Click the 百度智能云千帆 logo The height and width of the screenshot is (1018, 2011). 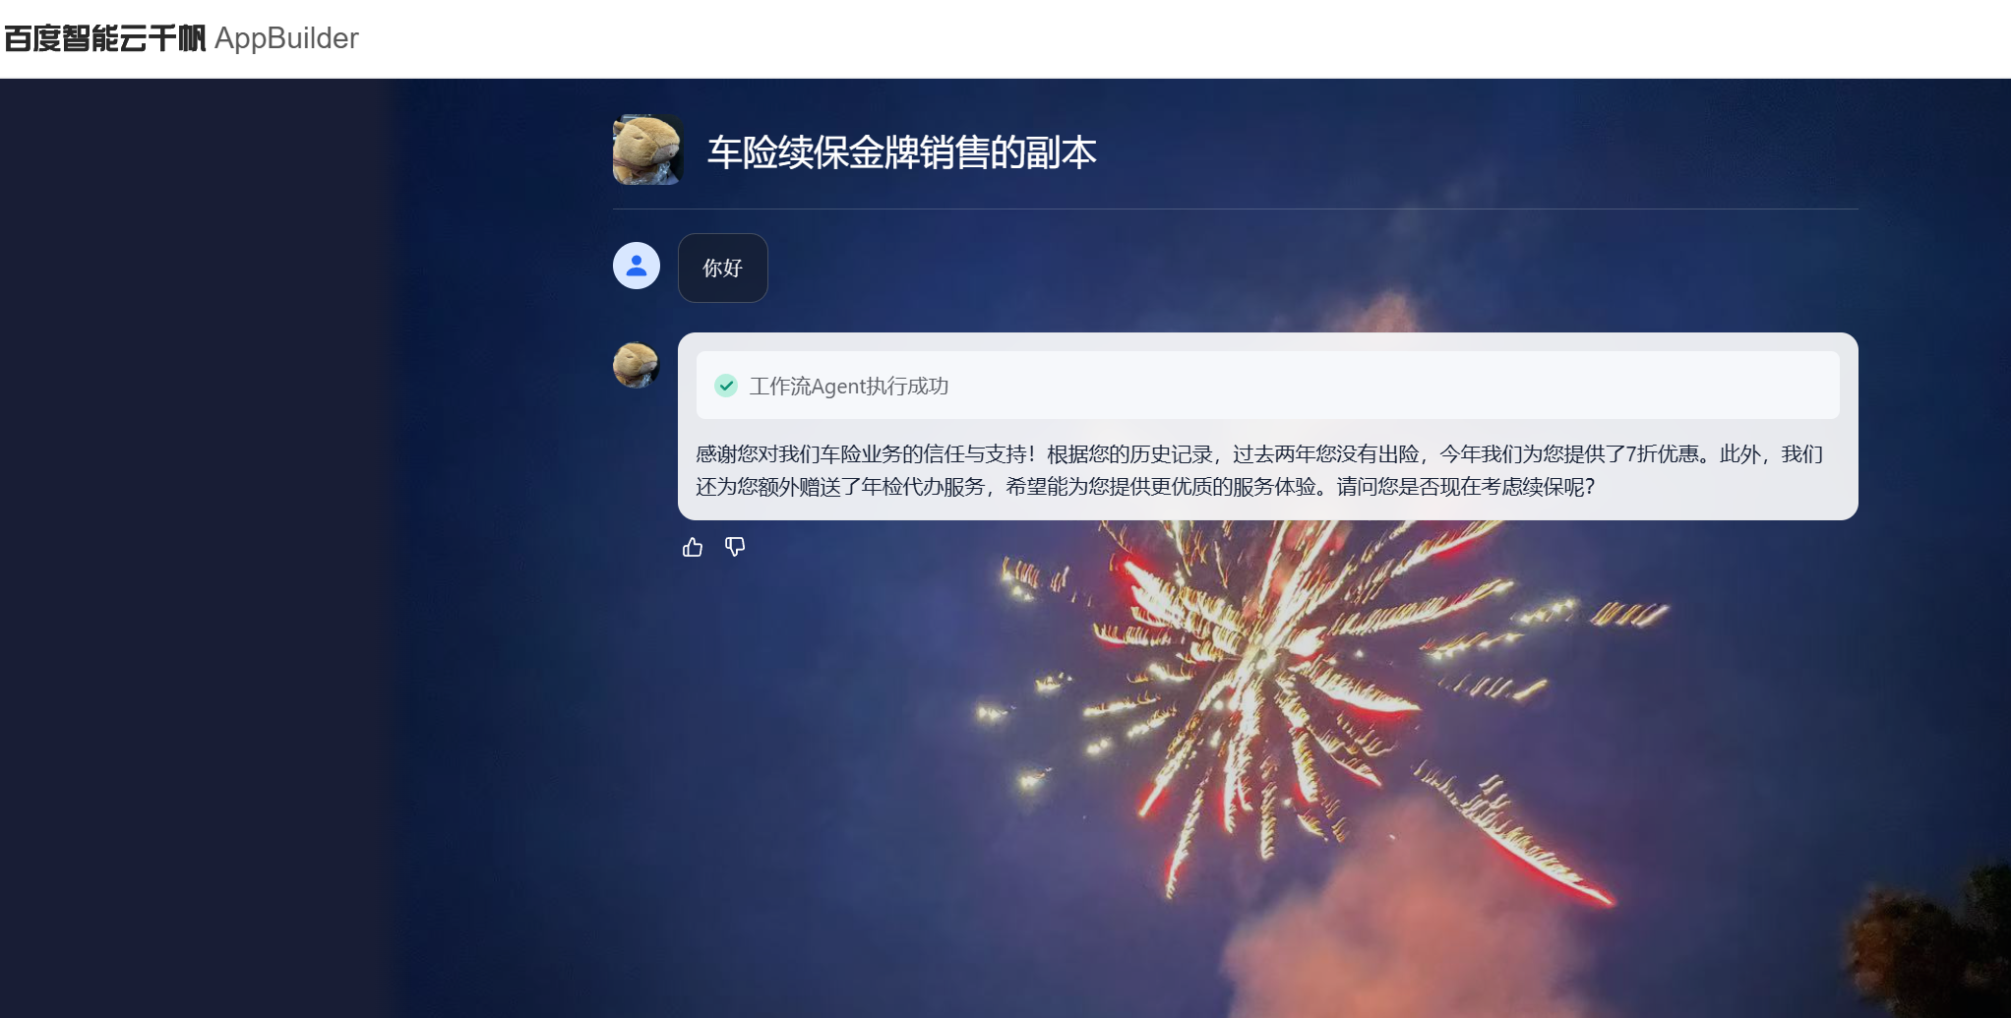(x=105, y=38)
